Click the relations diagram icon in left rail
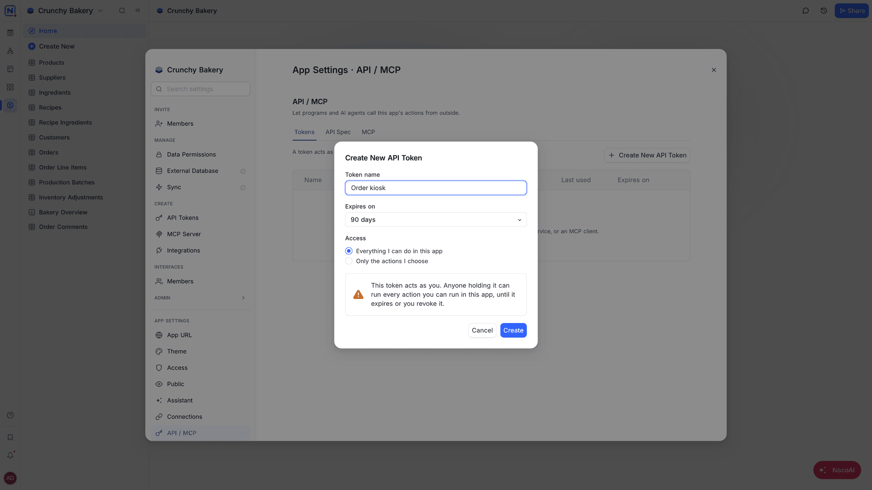This screenshot has width=872, height=490. coord(10,51)
